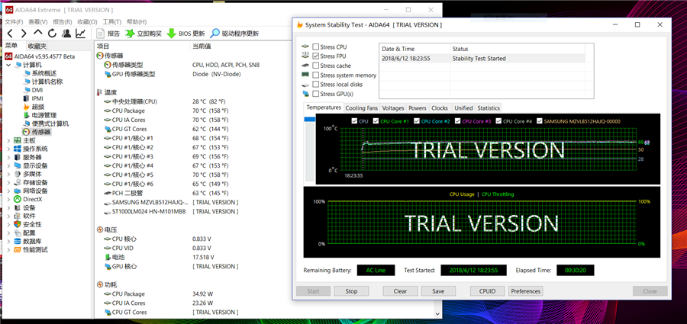Select the IPMI tree item
Screen dimensions: 687x324
point(33,98)
